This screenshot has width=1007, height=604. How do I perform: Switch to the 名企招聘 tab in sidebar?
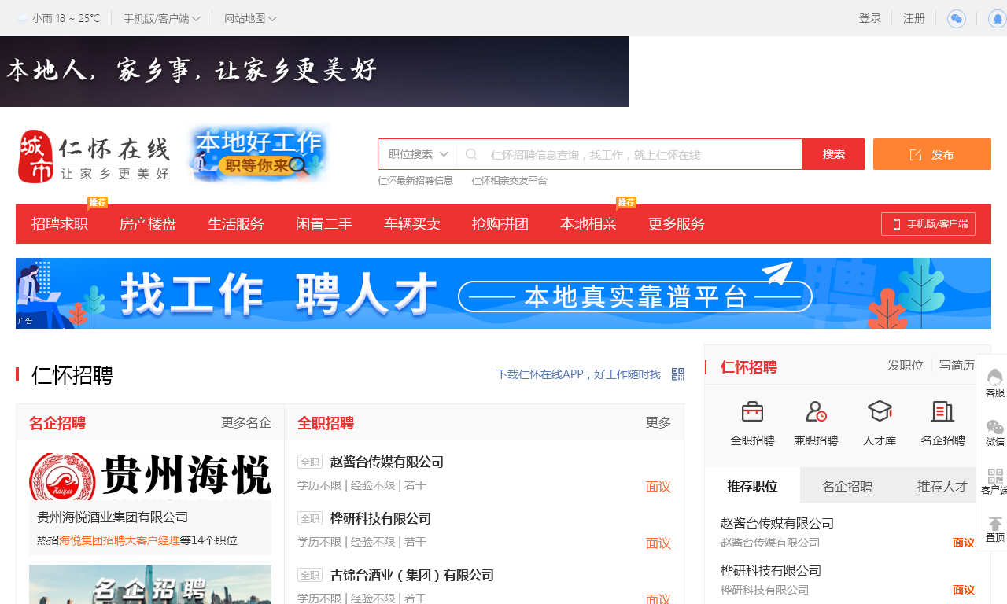(x=847, y=486)
